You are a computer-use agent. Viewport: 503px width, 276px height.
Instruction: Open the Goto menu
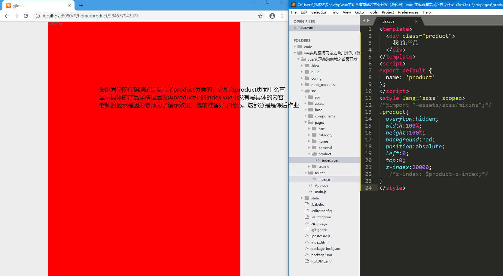coord(359,12)
